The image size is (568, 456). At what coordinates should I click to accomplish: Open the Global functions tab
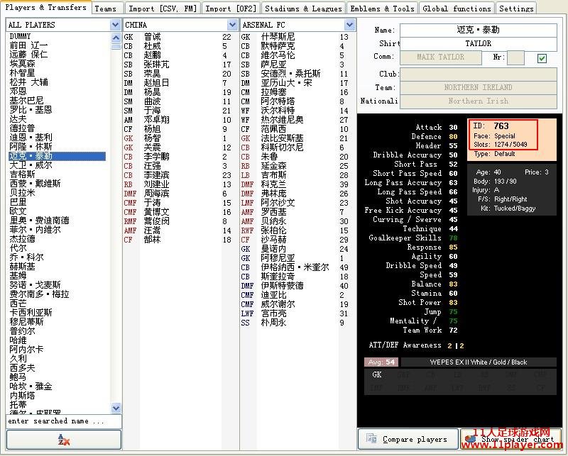click(x=456, y=9)
